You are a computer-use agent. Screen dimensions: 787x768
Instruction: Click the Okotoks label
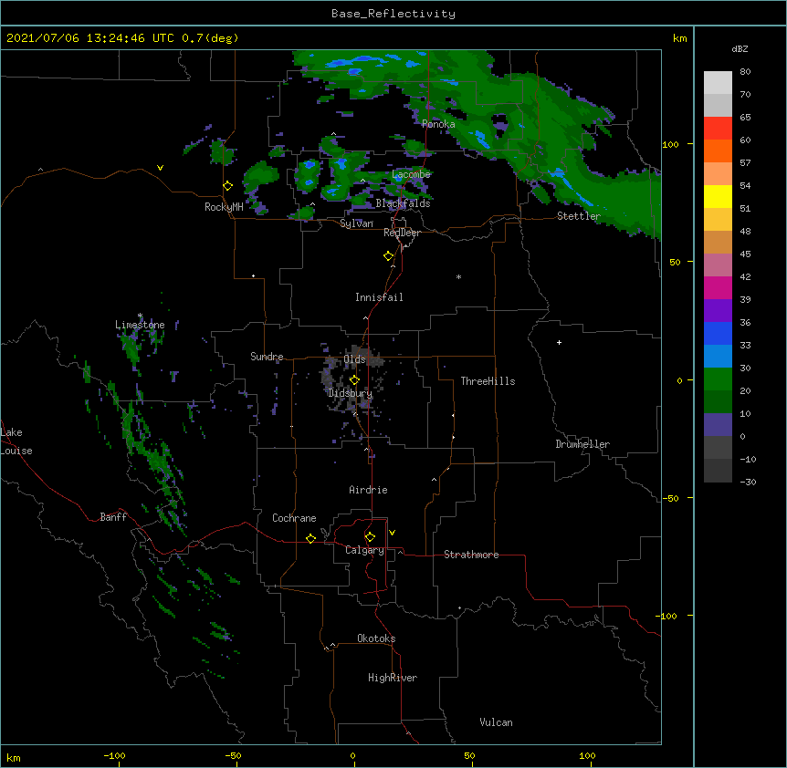376,638
